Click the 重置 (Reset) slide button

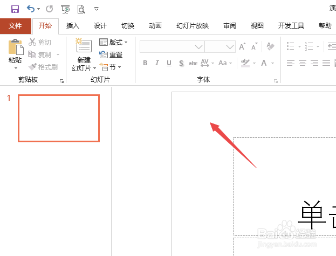111,54
